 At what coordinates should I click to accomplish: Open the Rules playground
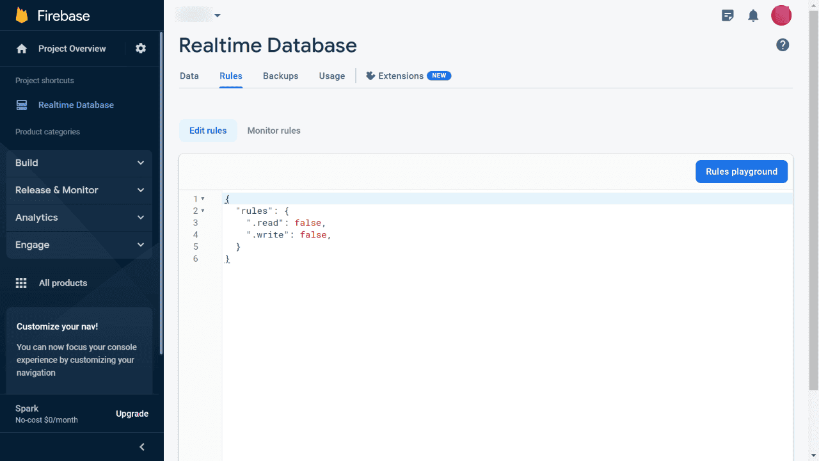(x=742, y=171)
